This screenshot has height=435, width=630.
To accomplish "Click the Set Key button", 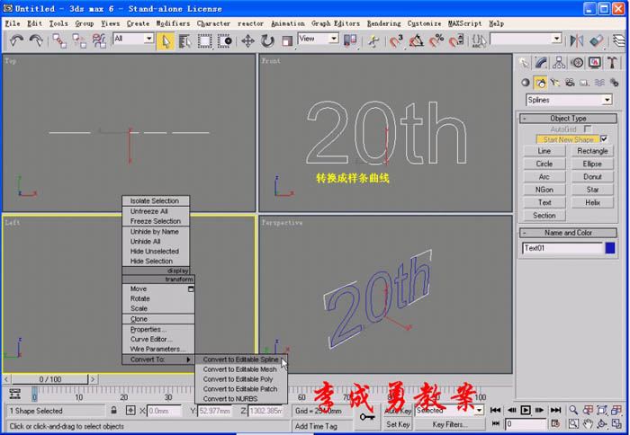I will pos(398,424).
